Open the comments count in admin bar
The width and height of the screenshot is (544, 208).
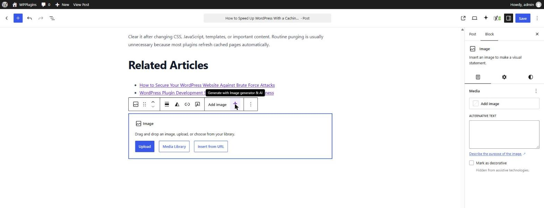tap(46, 5)
